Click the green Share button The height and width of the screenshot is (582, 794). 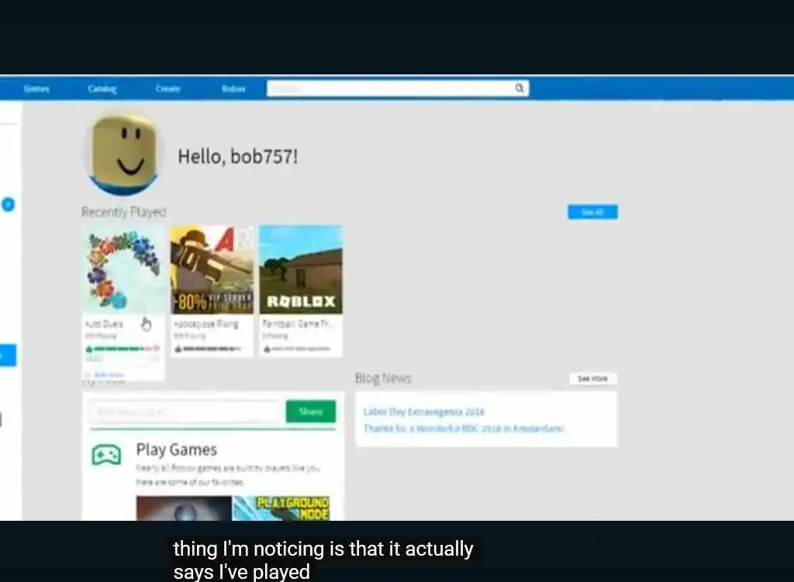pyautogui.click(x=310, y=412)
